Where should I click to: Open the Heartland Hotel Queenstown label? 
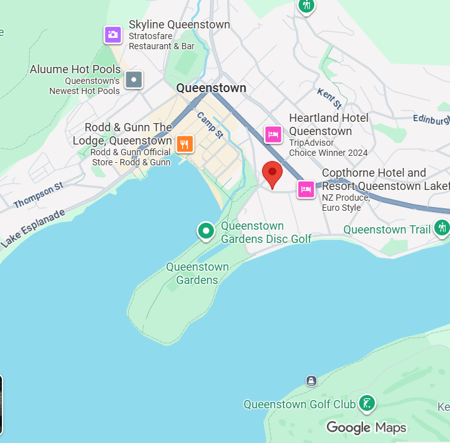pyautogui.click(x=329, y=124)
